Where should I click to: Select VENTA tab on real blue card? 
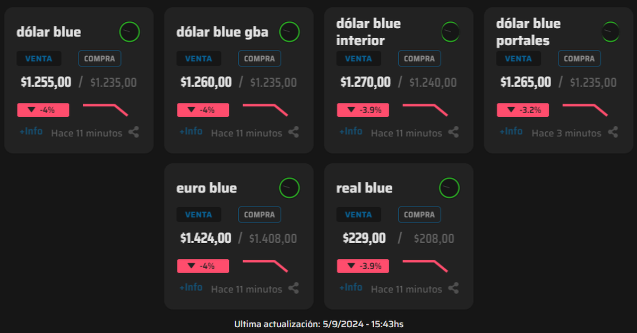coord(358,215)
